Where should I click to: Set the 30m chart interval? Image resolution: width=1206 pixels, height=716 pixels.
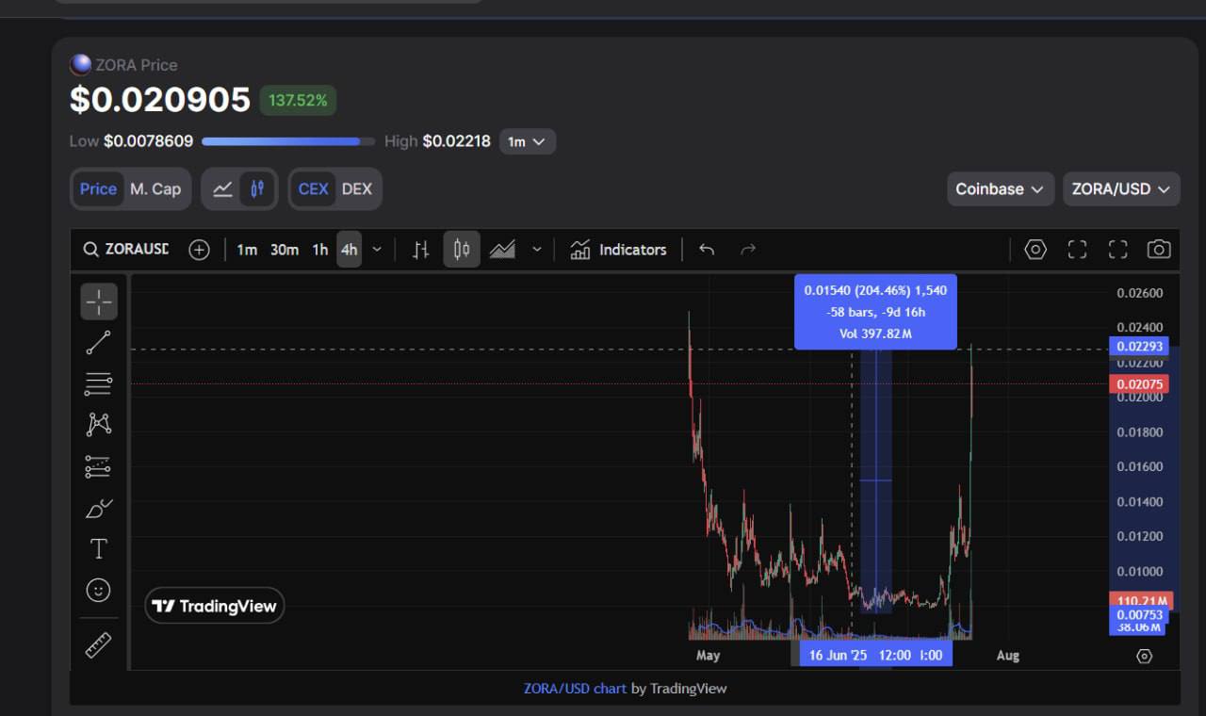(285, 250)
